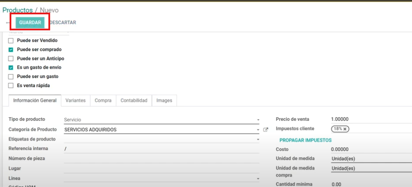Check the Es venta rápida option
Viewport: 412px width, 187px height.
coord(11,85)
